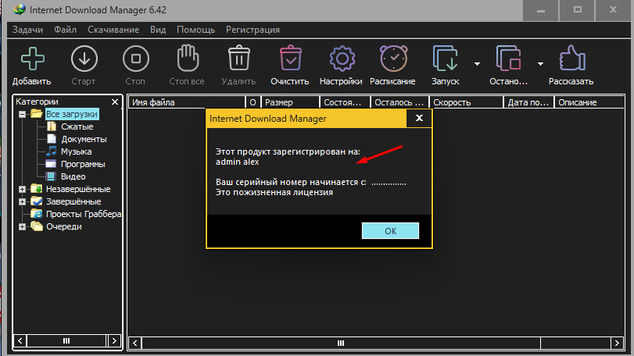Screen dimensions: 634x356
Task: Click the Сжатые archive category icon
Action: [x=52, y=126]
